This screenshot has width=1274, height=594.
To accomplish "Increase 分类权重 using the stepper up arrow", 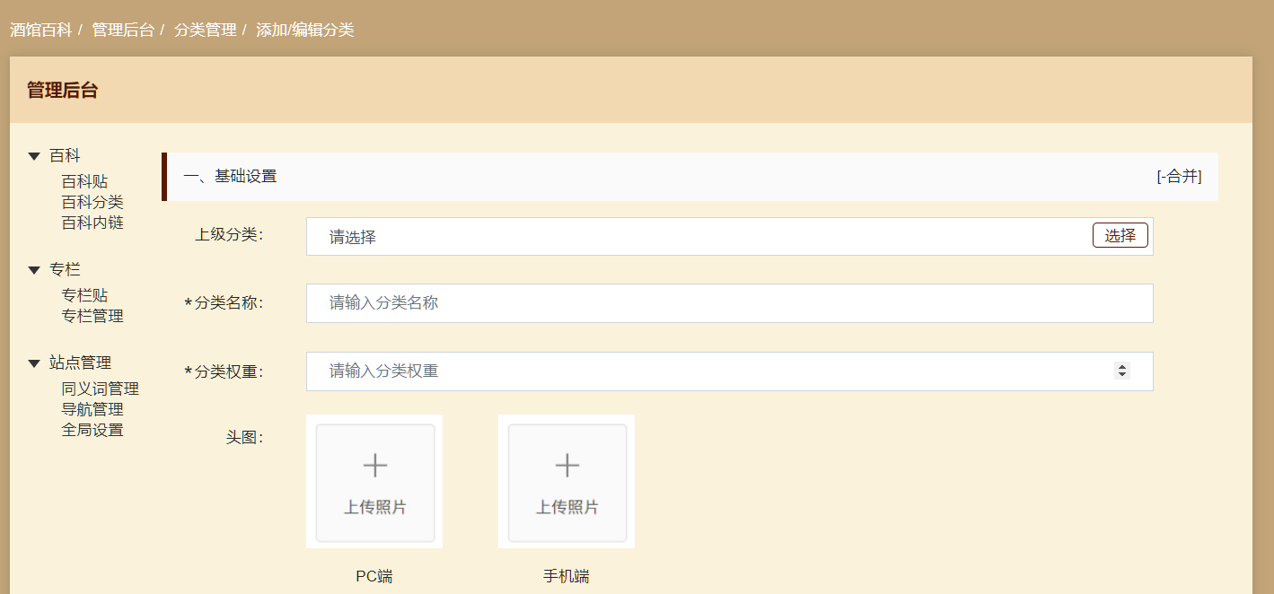I will pyautogui.click(x=1122, y=366).
